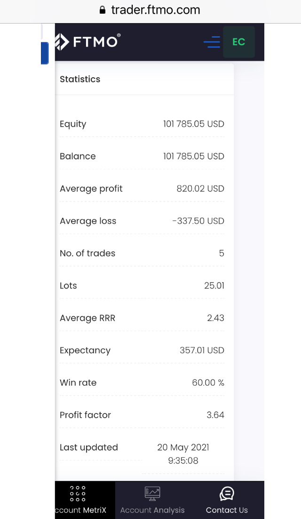Screen dimensions: 301x519
Task: Click the Balance row label
Action: tap(78, 156)
